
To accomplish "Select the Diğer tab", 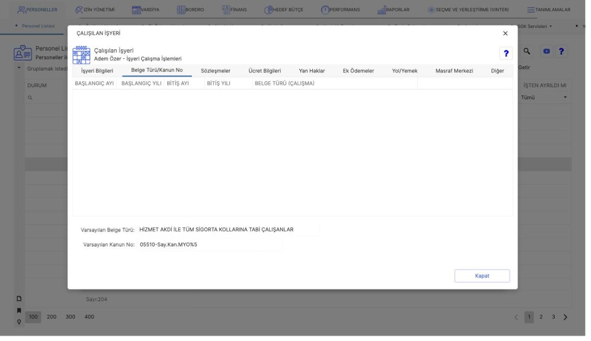I will pyautogui.click(x=498, y=71).
